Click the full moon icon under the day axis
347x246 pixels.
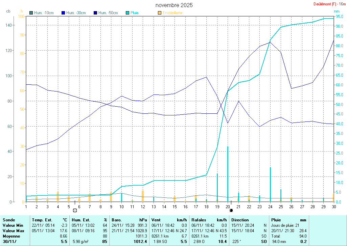[x=75, y=210]
